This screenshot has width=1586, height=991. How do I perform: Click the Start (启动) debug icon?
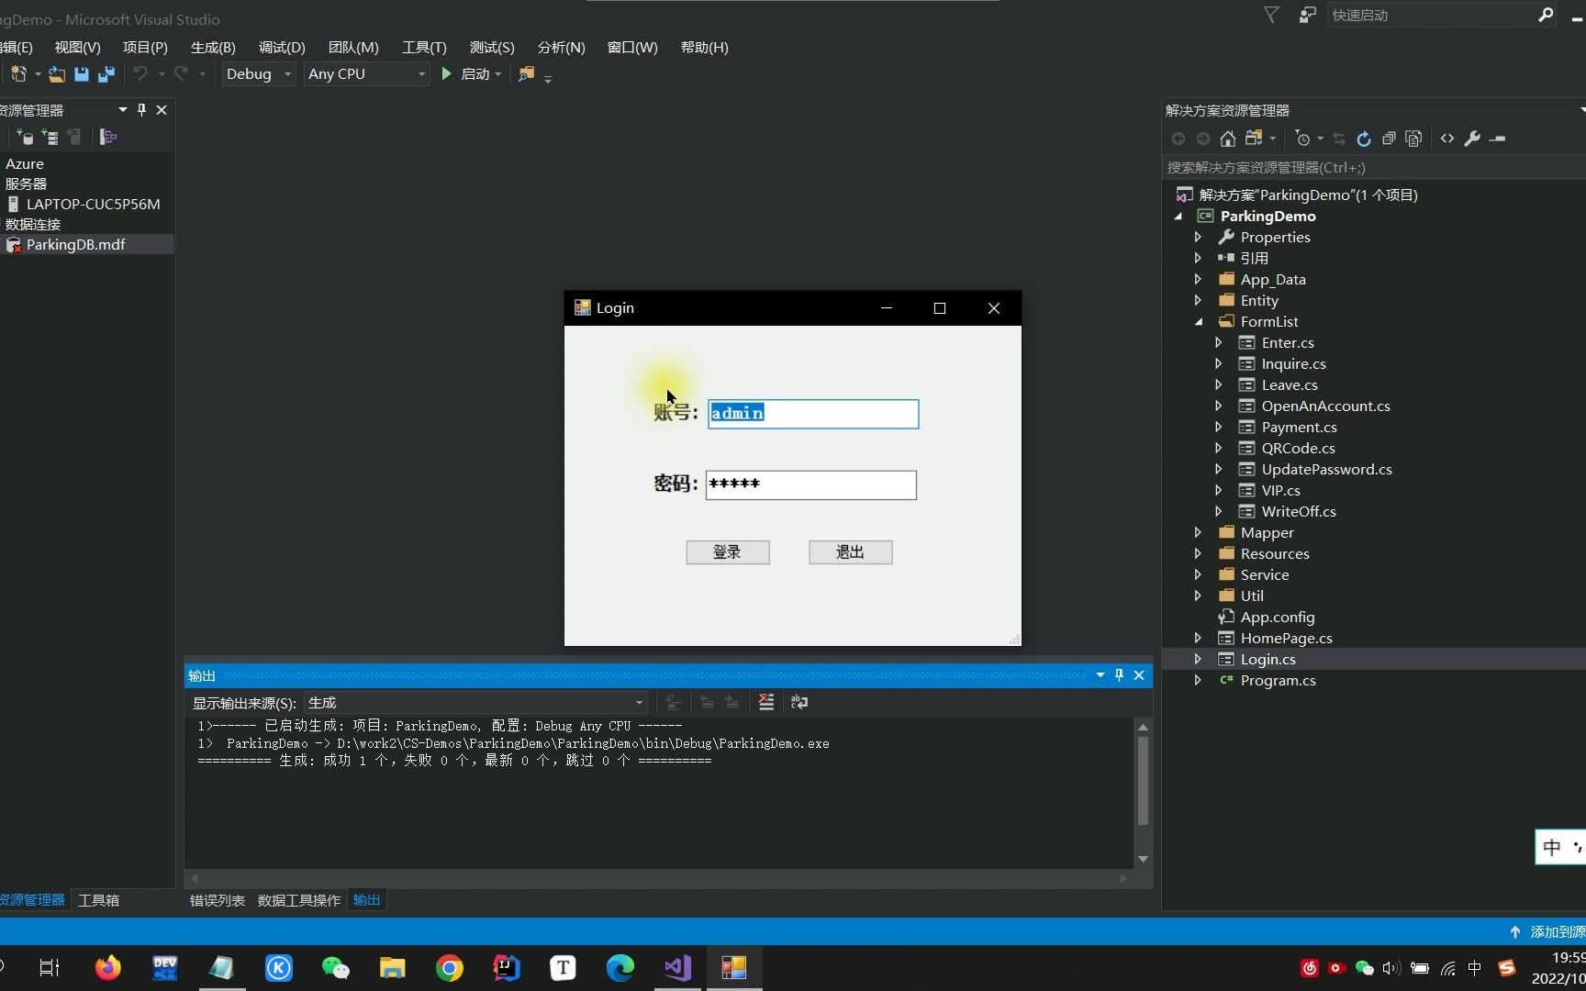point(447,74)
